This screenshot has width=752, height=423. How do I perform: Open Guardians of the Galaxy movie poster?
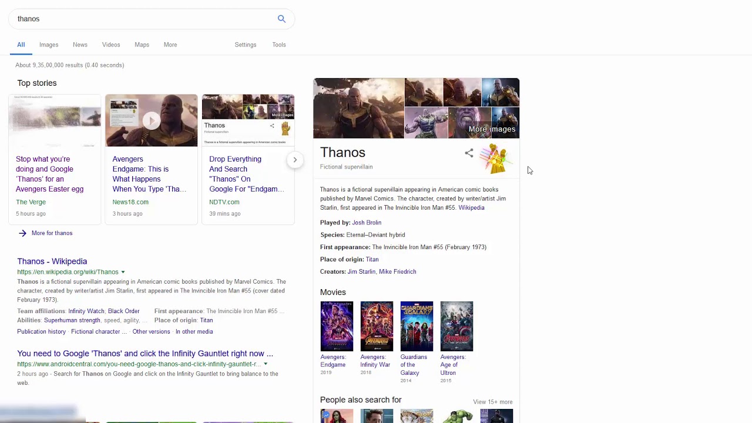point(417,326)
